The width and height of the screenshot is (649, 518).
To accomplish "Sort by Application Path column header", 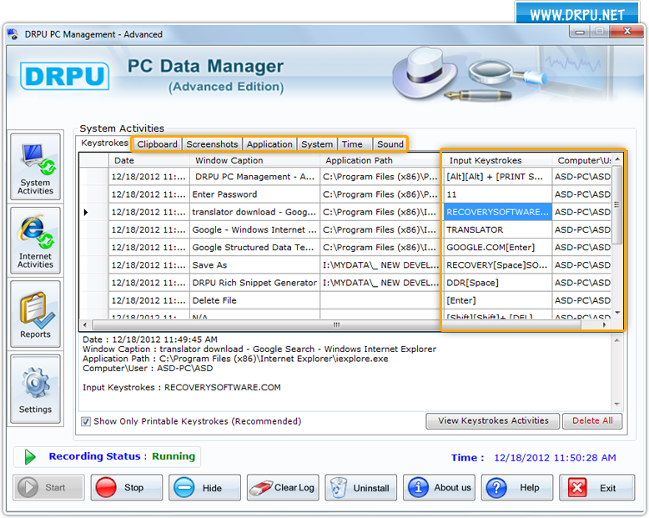I will (380, 160).
